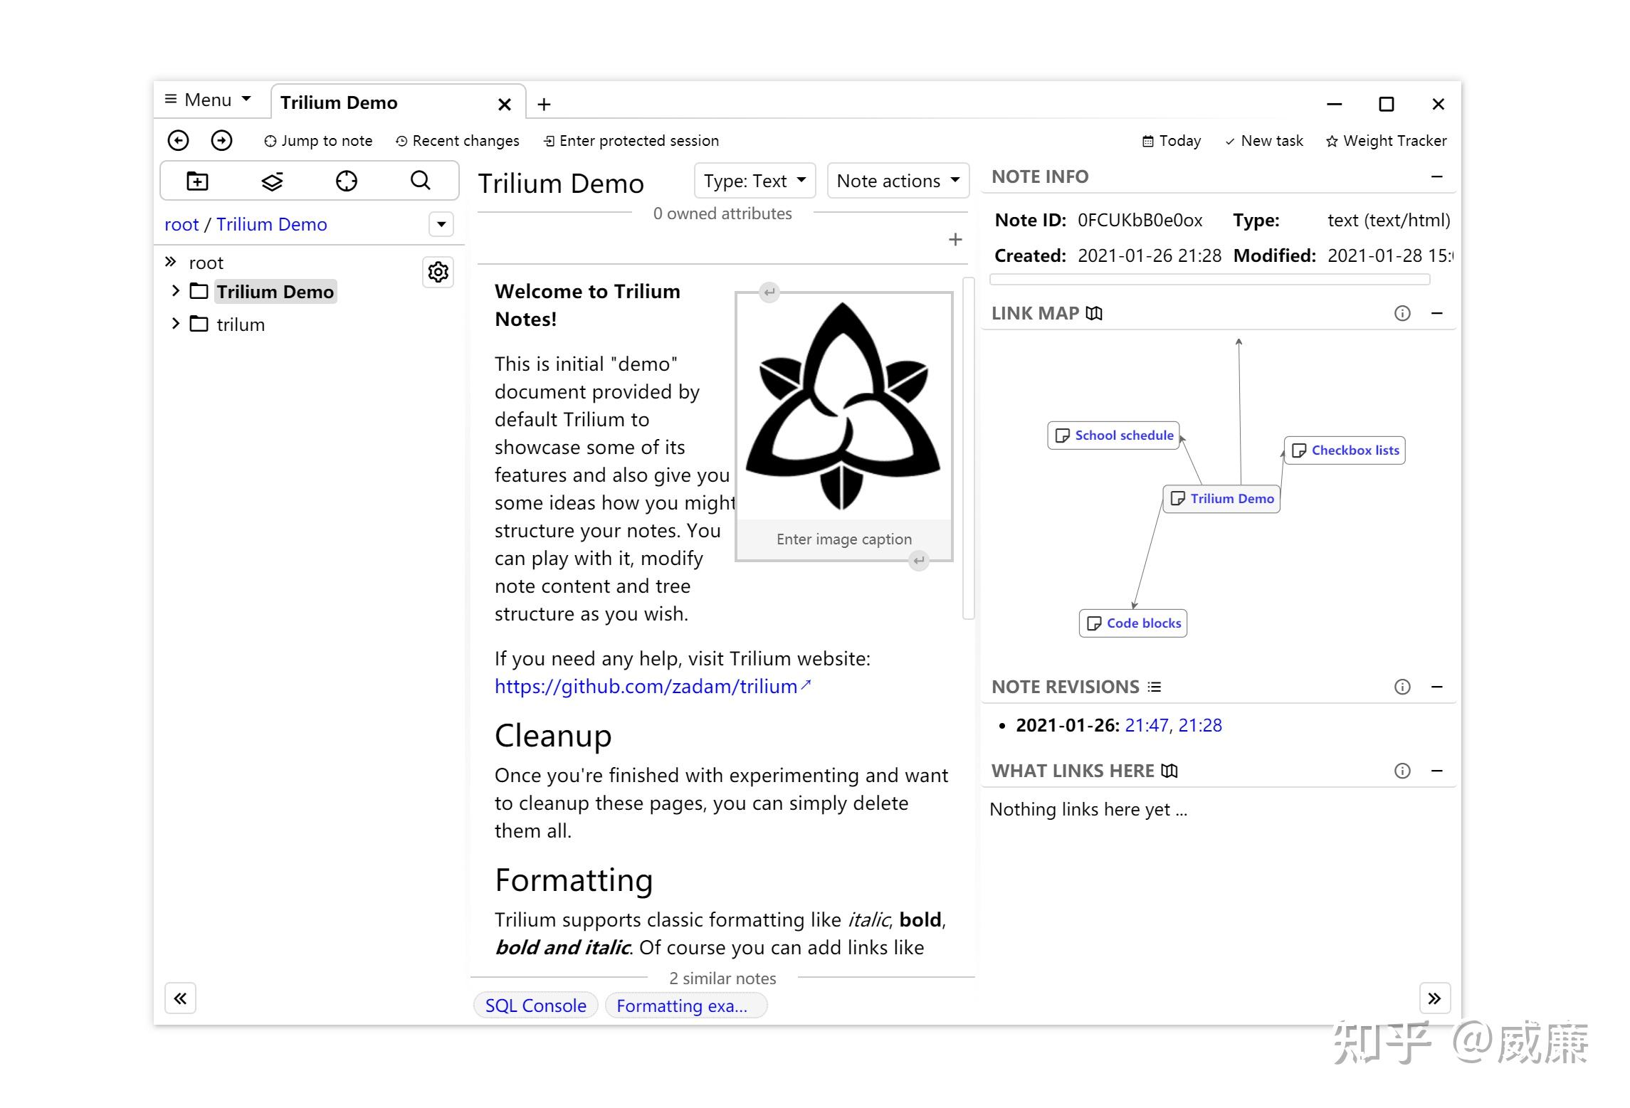Select Checkbox lists node in link map
The width and height of the screenshot is (1630, 1108).
click(x=1345, y=450)
